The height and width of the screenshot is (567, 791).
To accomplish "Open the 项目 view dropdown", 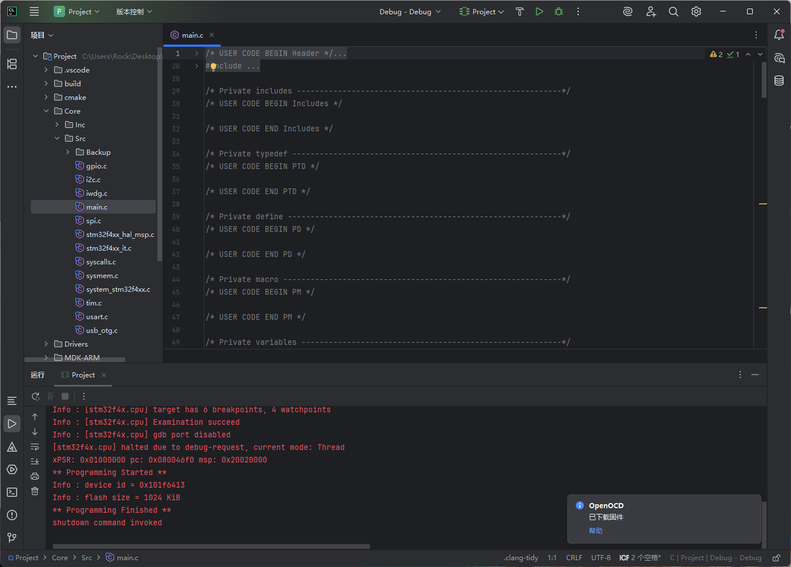I will 42,35.
